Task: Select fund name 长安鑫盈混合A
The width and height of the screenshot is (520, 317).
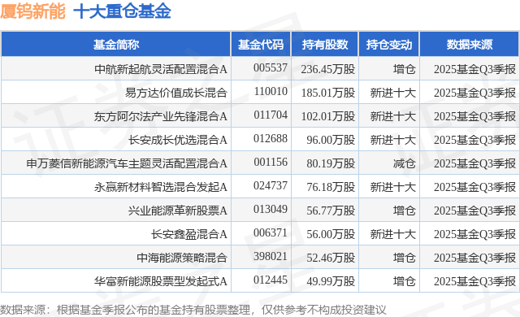Action: tap(189, 234)
